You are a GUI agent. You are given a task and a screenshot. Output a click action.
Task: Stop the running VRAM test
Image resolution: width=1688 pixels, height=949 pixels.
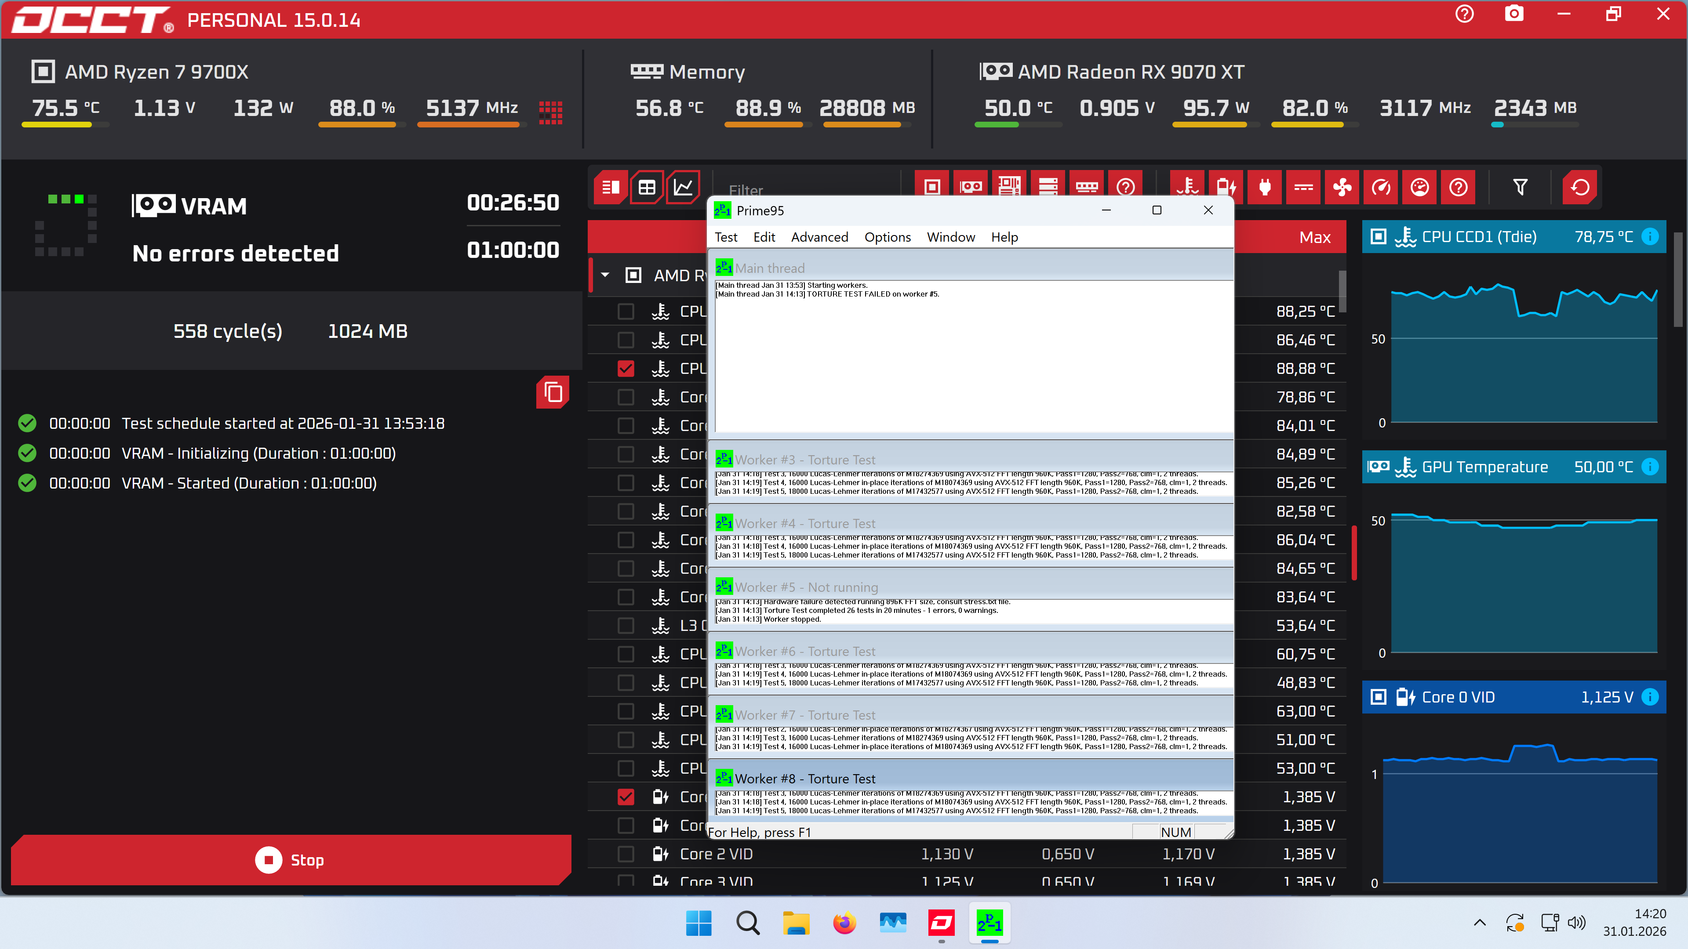291,860
